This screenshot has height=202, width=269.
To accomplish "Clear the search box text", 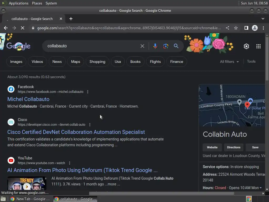I will tap(142, 46).
